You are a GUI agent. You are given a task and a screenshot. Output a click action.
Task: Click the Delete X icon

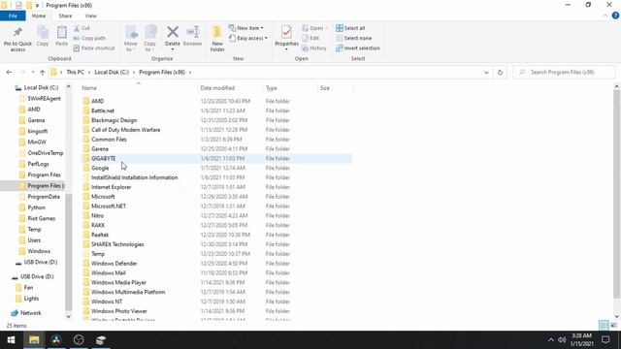coord(173,32)
